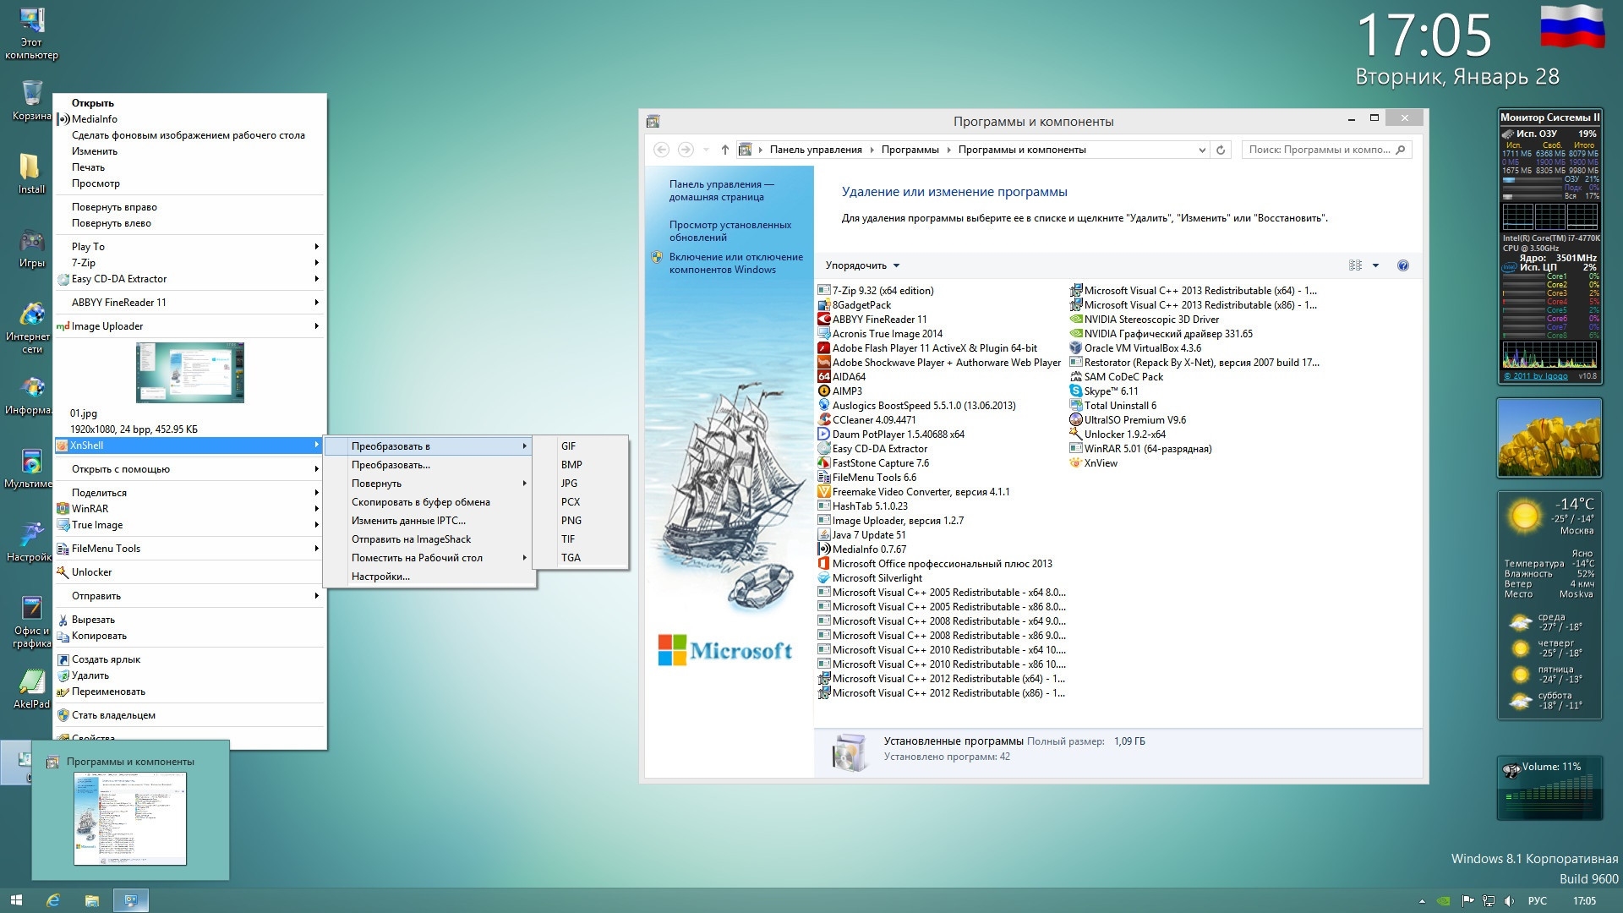Click the РУС language indicator
Image resolution: width=1623 pixels, height=913 pixels.
tap(1538, 901)
